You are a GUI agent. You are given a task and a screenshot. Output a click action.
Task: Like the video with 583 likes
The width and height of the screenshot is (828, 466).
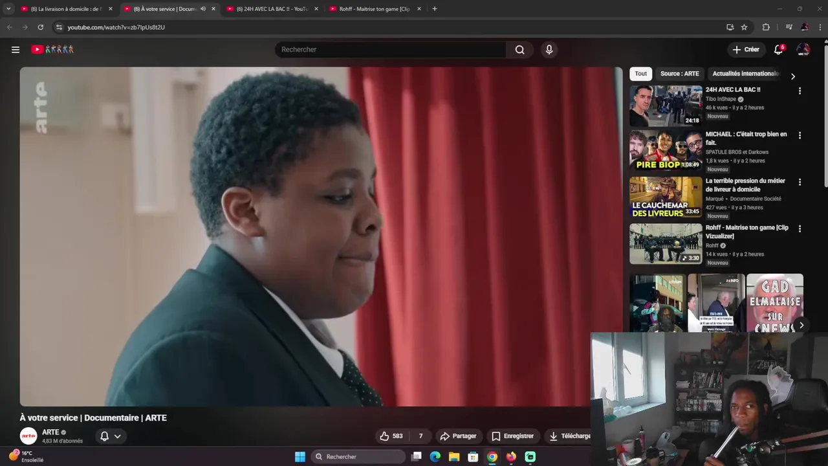(x=391, y=436)
